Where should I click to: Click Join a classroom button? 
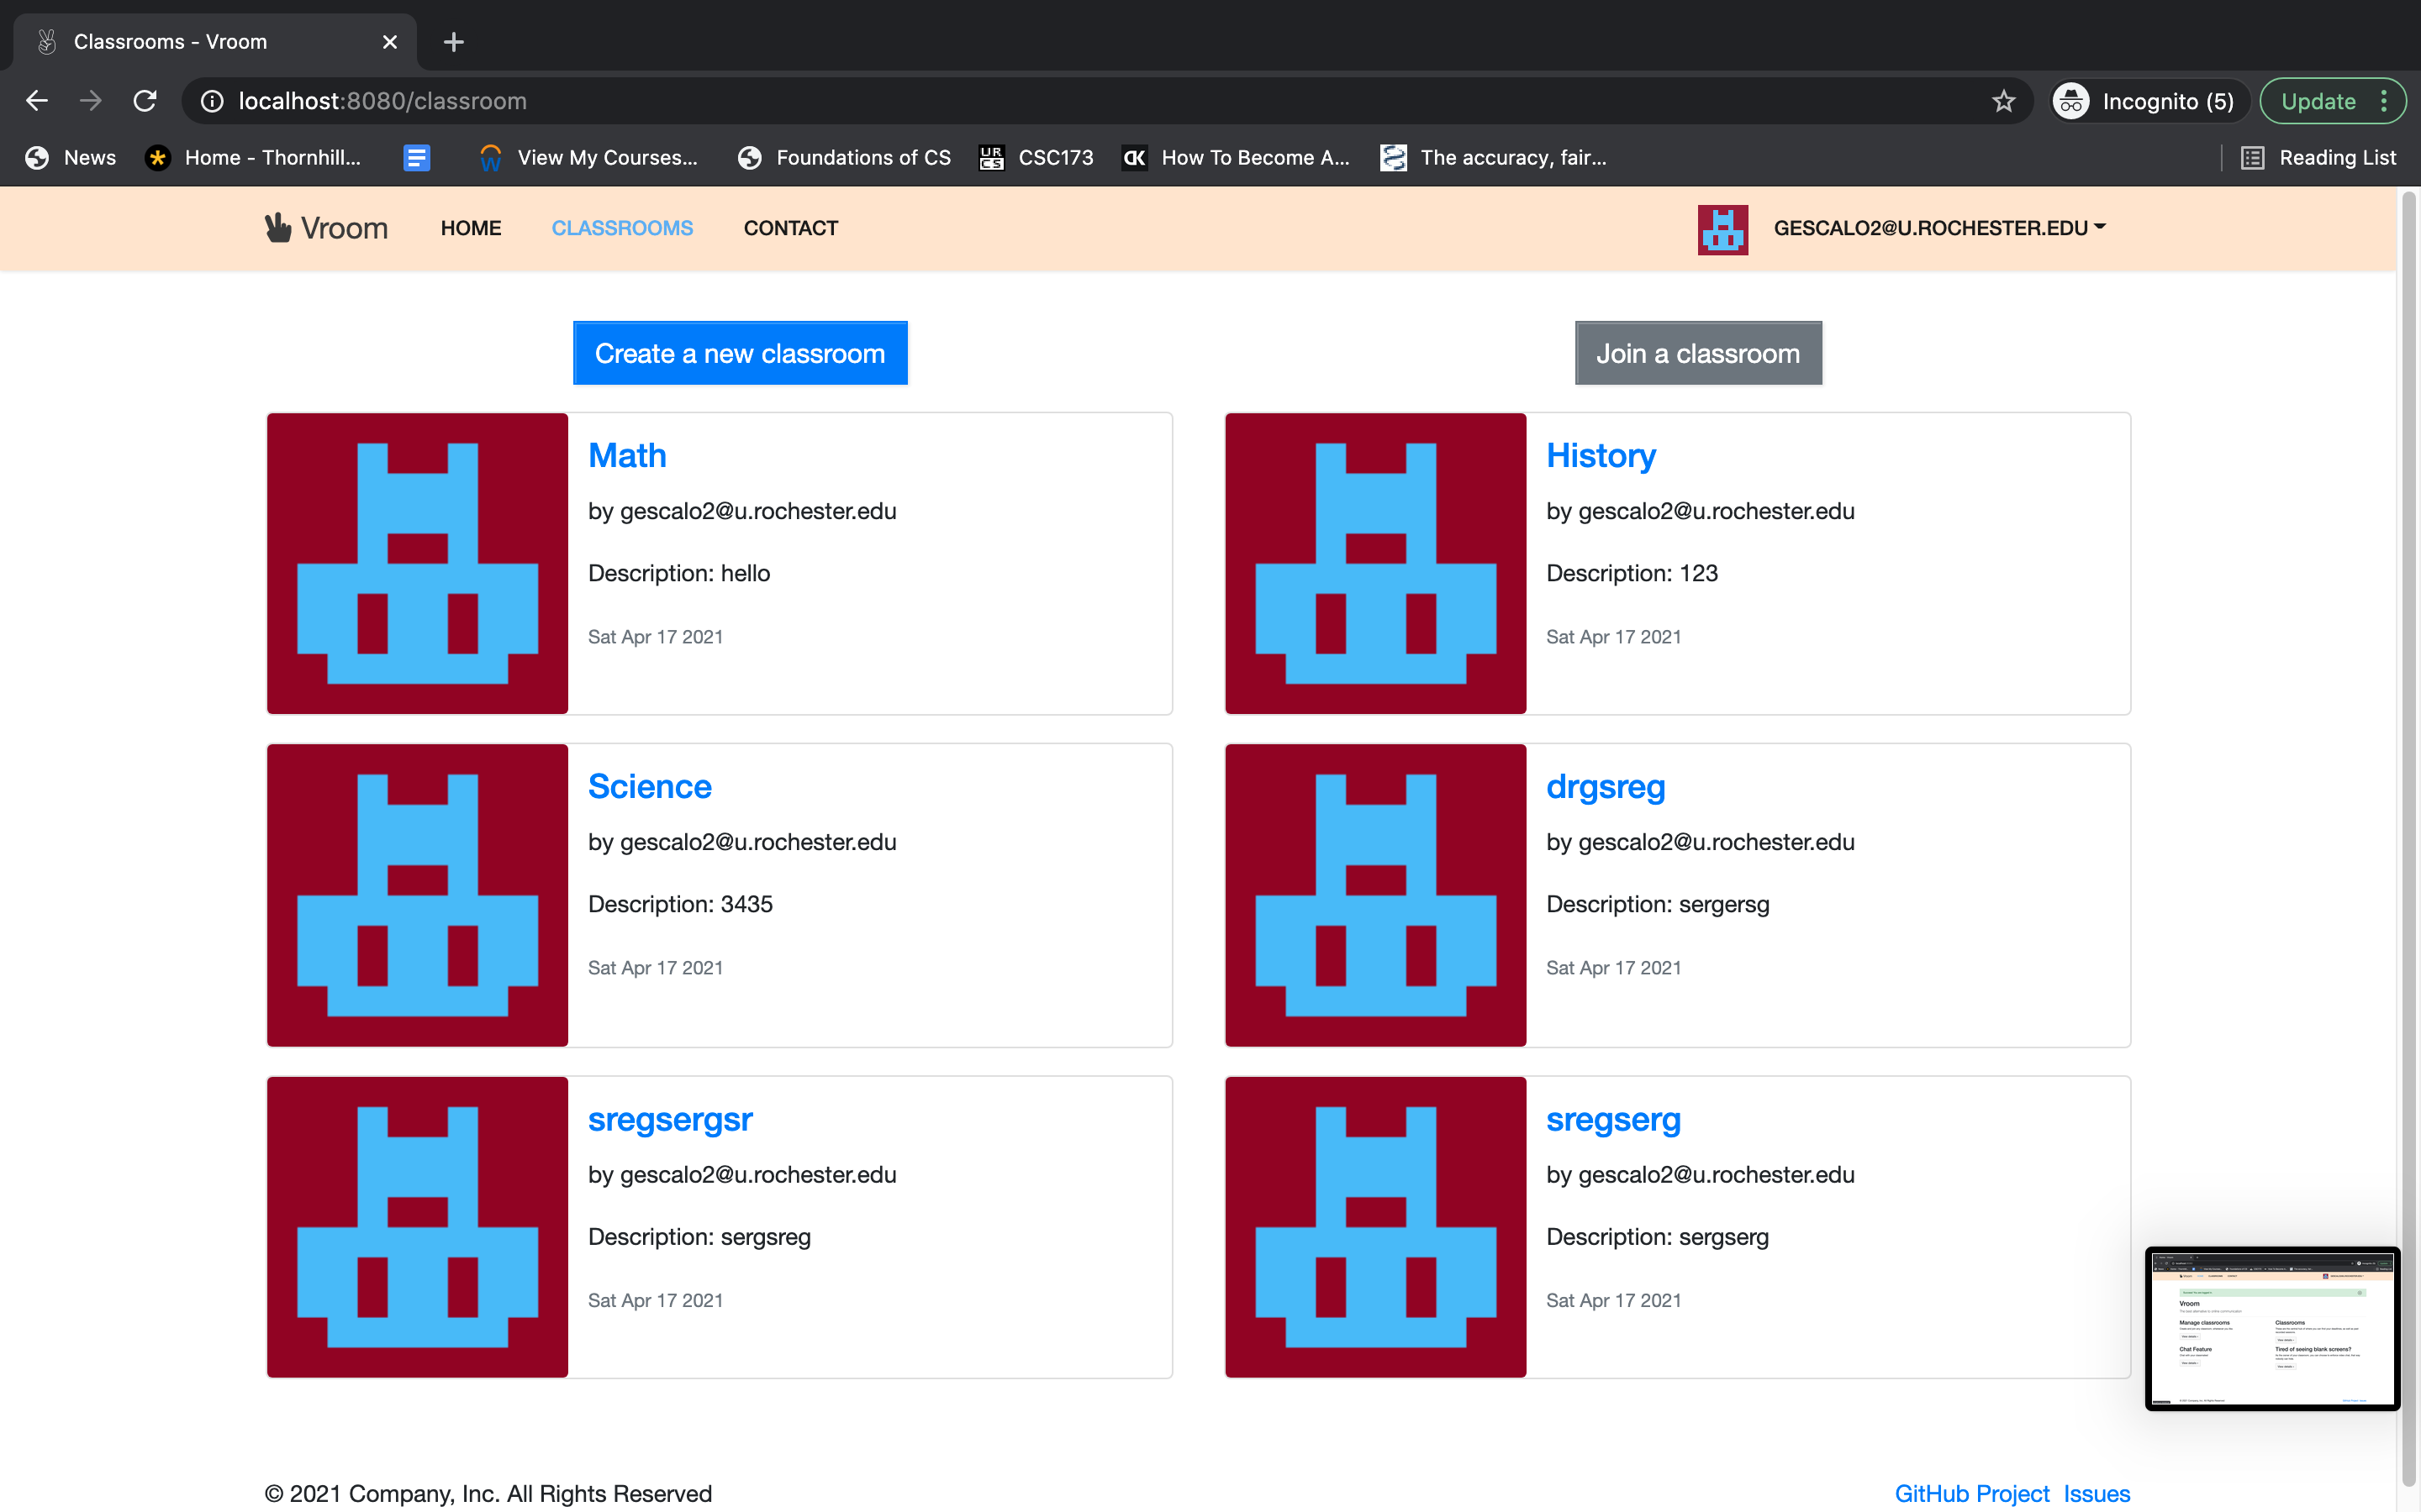1696,353
